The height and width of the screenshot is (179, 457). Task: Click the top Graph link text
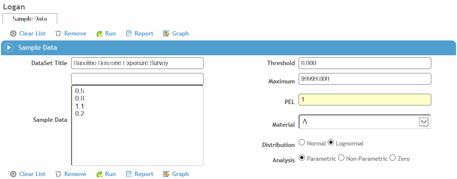(181, 34)
